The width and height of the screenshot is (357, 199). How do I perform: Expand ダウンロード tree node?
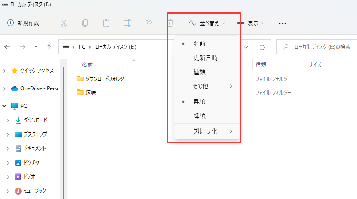coord(8,120)
